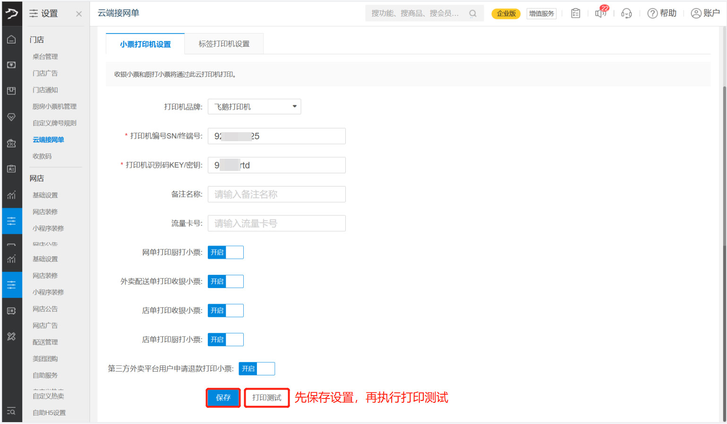Open the notification speaker icon with badge

pyautogui.click(x=600, y=13)
